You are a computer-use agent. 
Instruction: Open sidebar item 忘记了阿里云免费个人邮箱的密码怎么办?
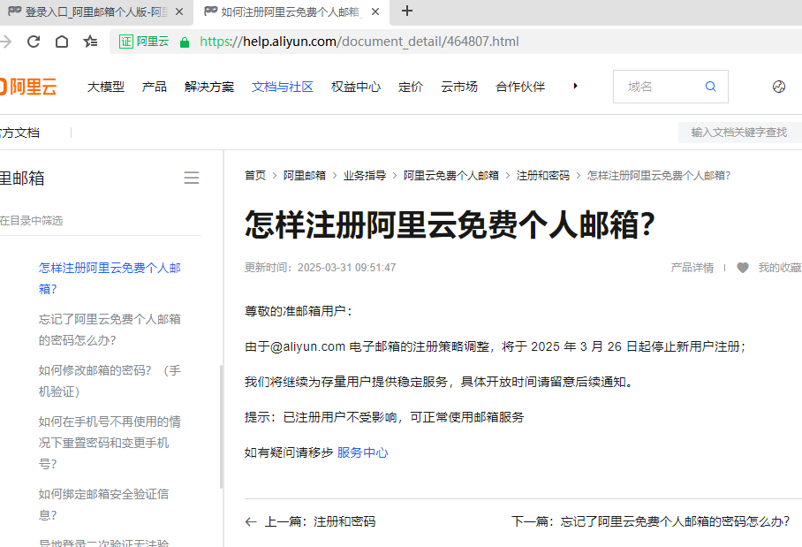coord(110,330)
